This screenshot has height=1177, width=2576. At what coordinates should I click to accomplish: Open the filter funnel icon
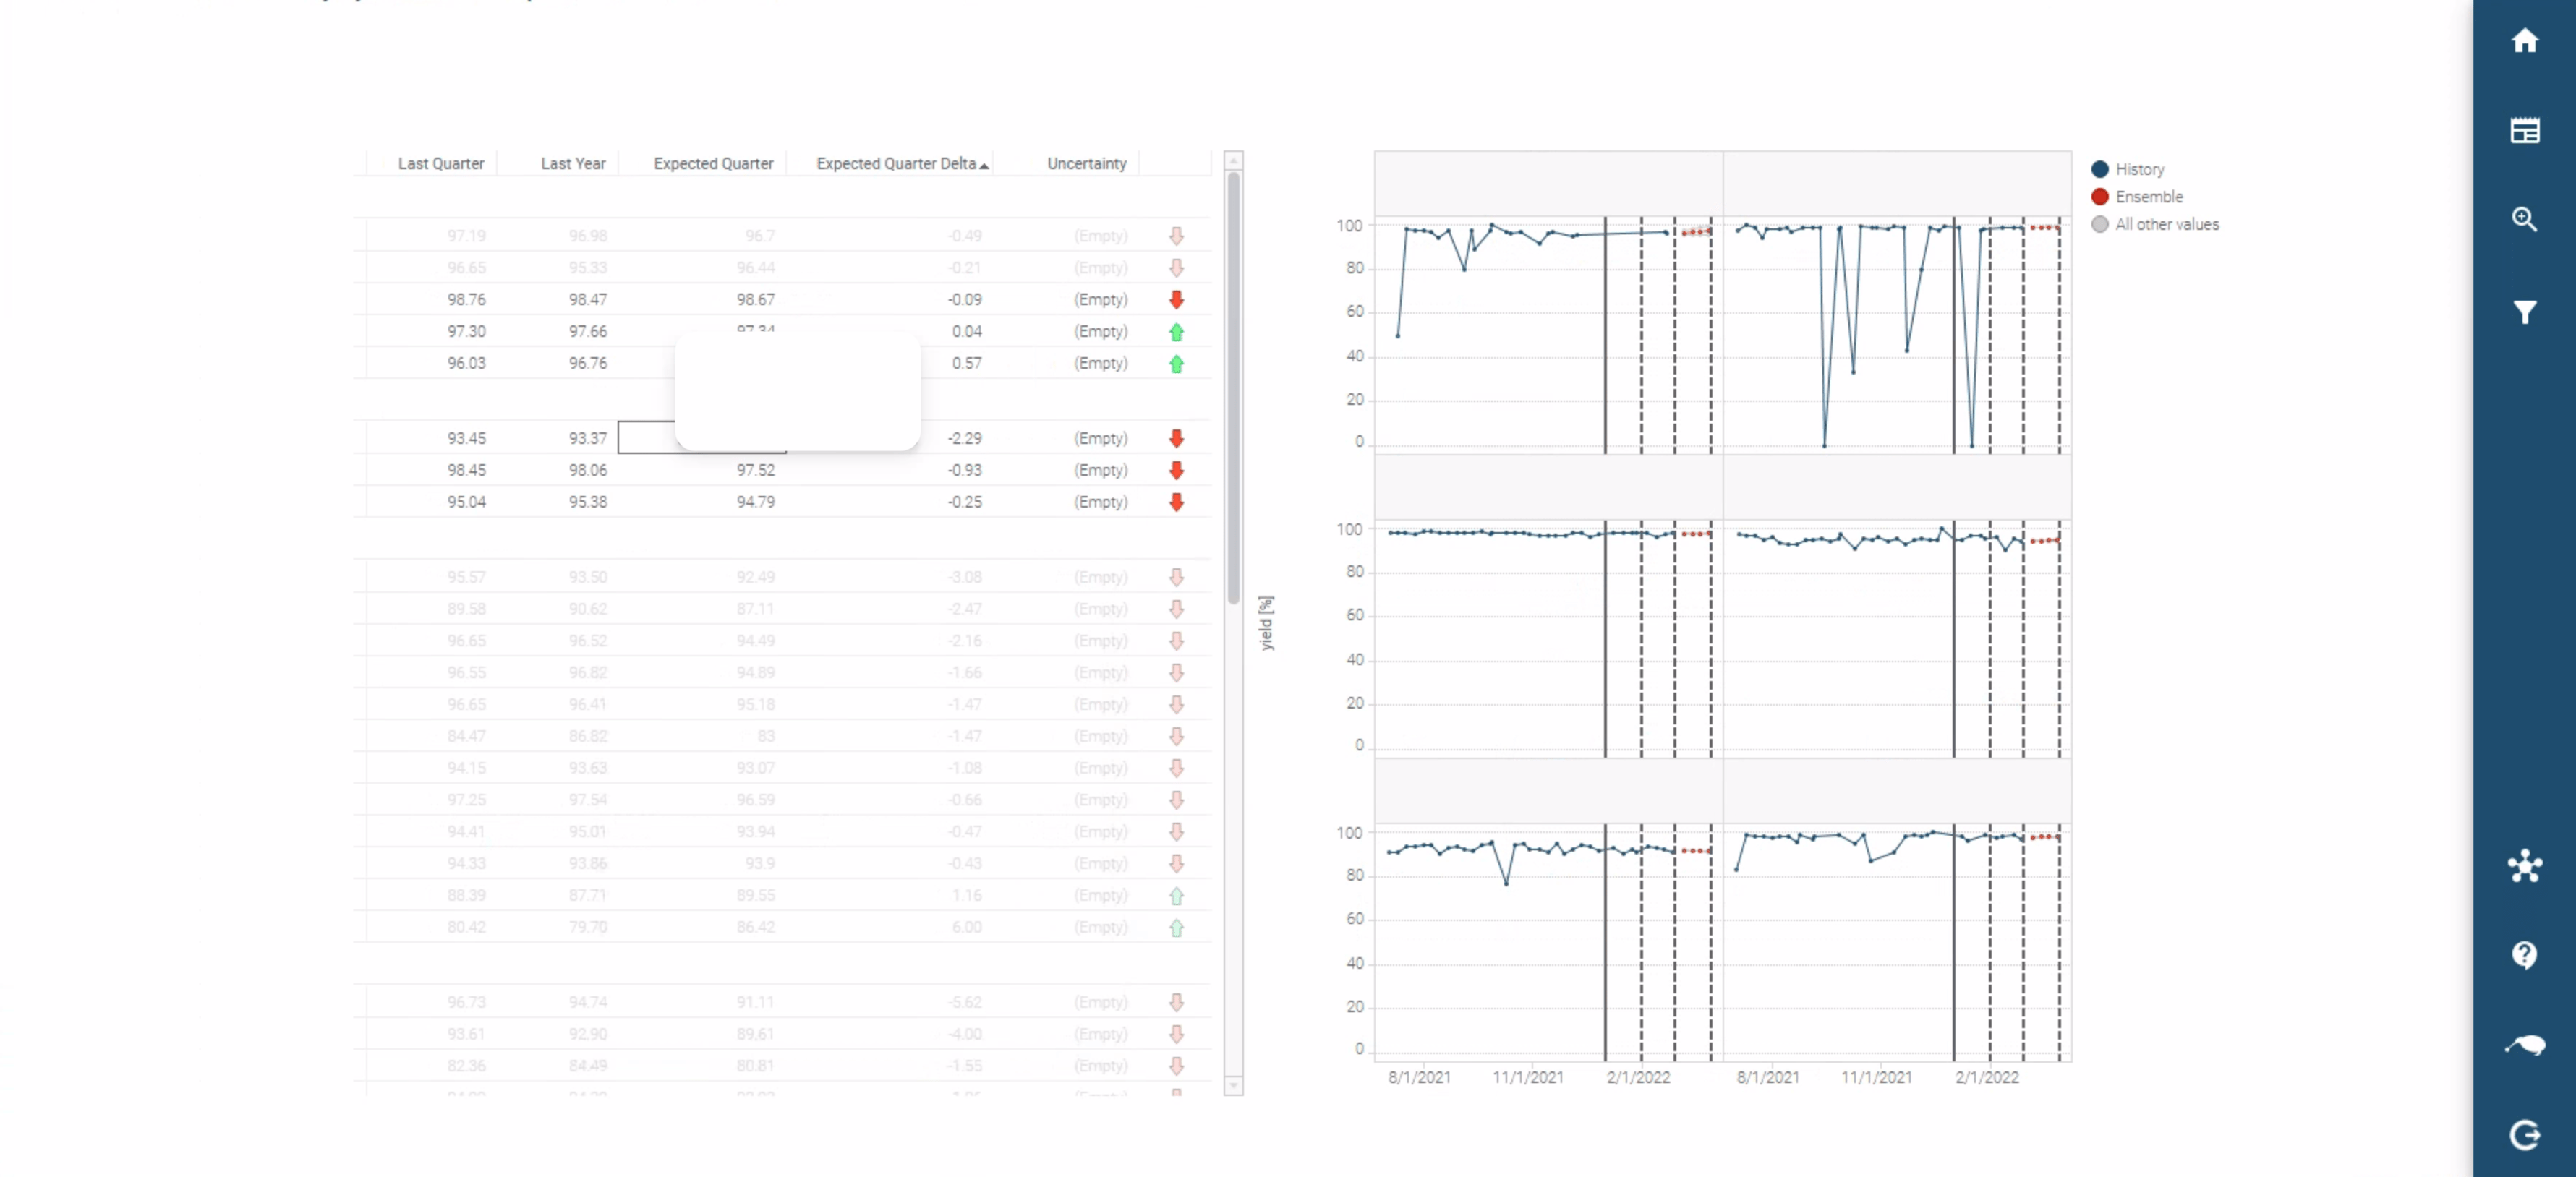click(x=2524, y=312)
